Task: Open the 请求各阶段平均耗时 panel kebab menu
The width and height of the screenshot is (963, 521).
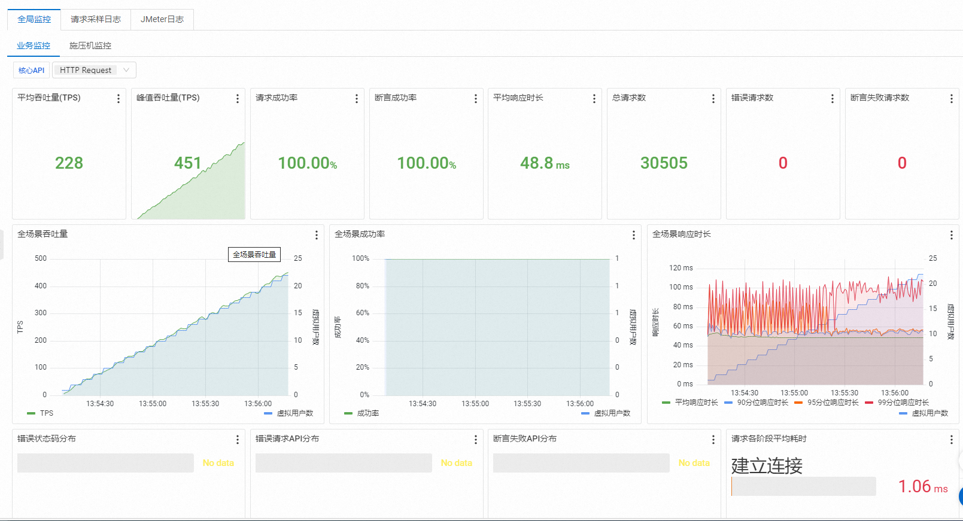Action: (x=952, y=440)
